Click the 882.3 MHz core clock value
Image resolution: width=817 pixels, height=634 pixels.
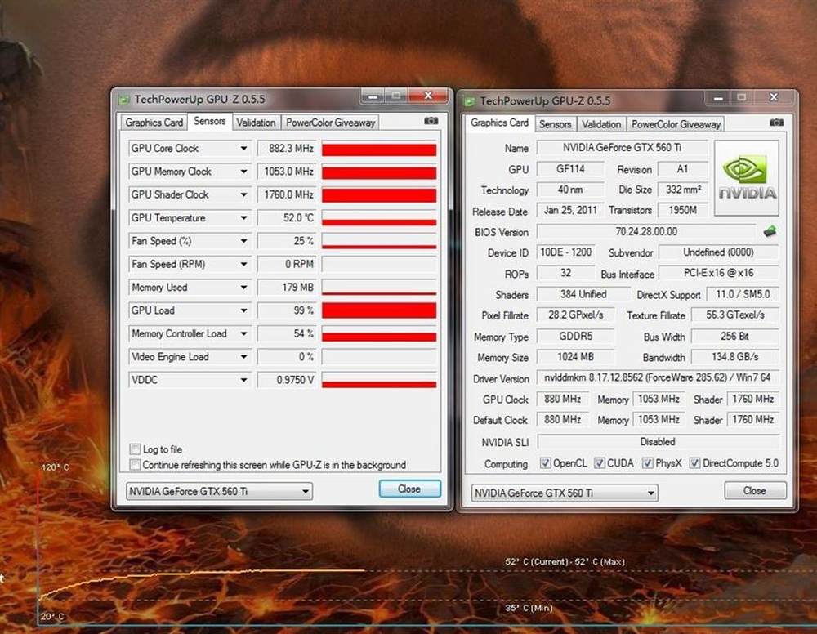[x=287, y=149]
